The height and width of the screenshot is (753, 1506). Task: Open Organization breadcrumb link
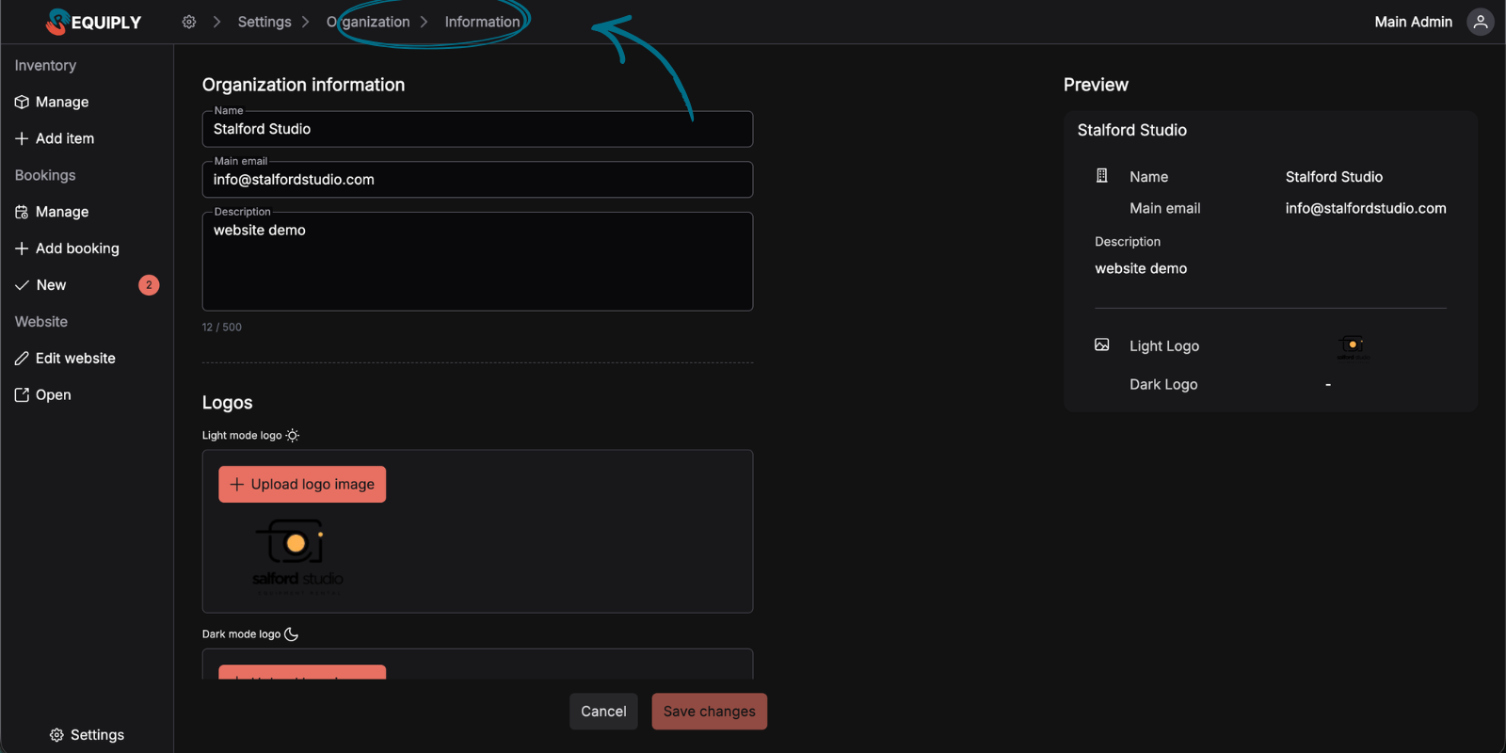pyautogui.click(x=368, y=22)
